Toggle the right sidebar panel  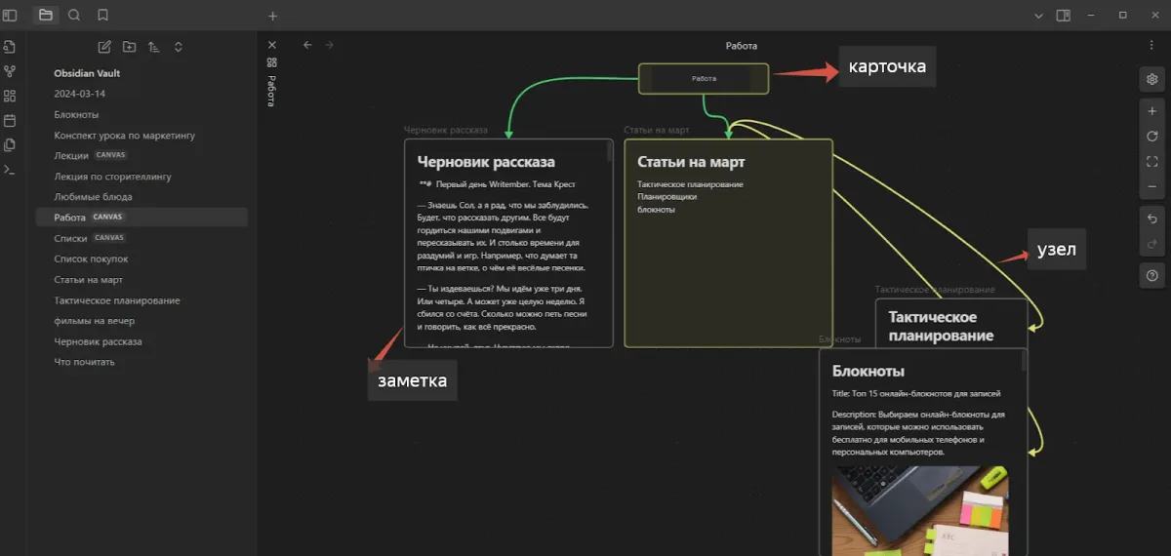(1063, 16)
